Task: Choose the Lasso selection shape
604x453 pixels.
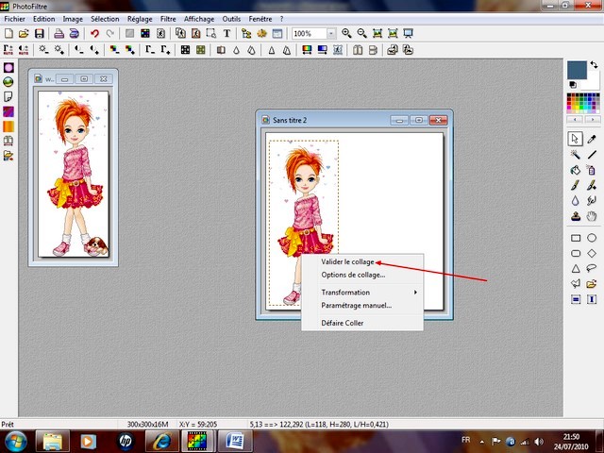Action: click(592, 268)
